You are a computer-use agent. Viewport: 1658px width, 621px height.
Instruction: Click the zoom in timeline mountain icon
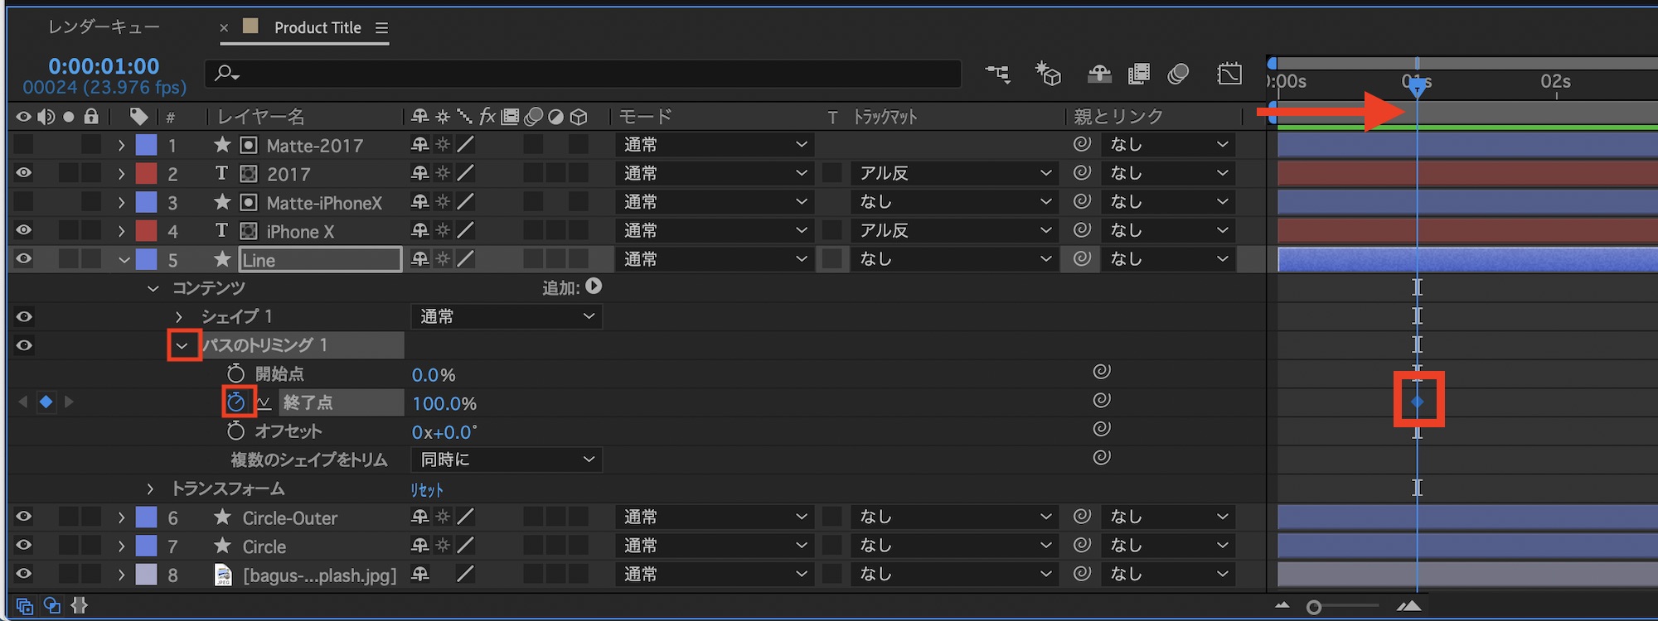pos(1408,606)
